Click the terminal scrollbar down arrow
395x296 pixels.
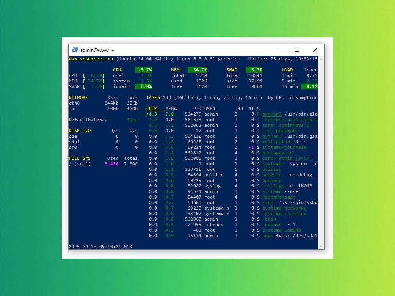(321, 246)
